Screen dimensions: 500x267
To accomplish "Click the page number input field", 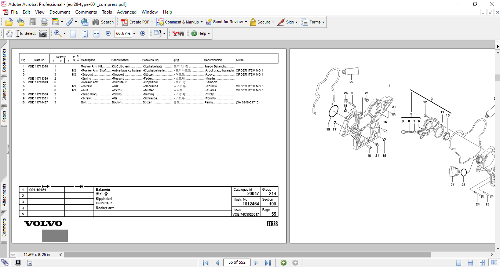I will click(x=237, y=262).
